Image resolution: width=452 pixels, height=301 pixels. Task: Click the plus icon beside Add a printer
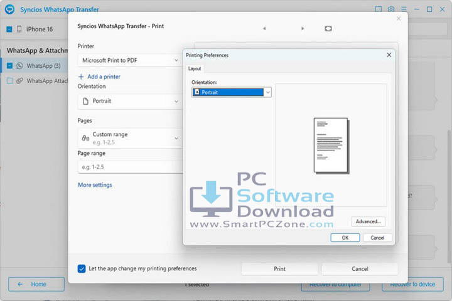click(x=81, y=77)
